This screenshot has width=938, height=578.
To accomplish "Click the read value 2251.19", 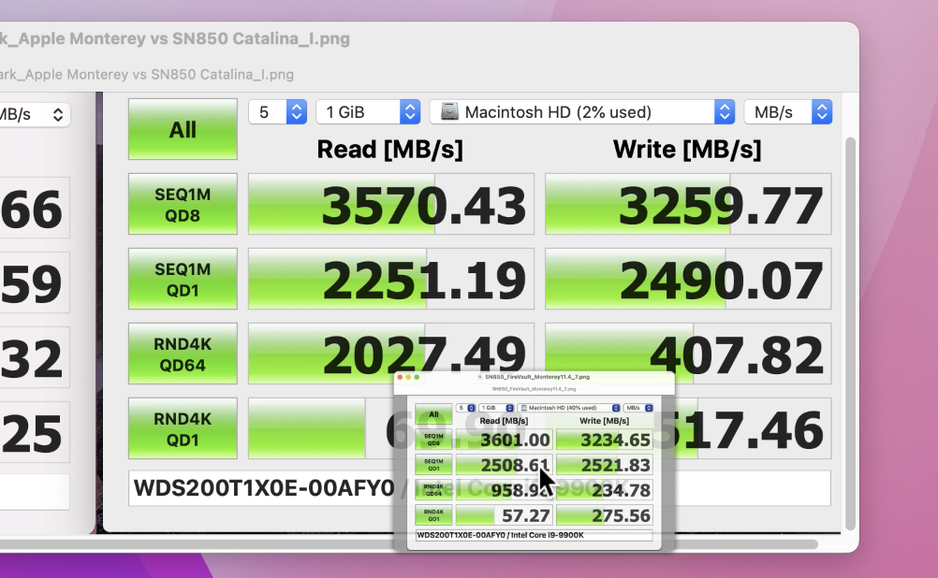I will pos(423,281).
